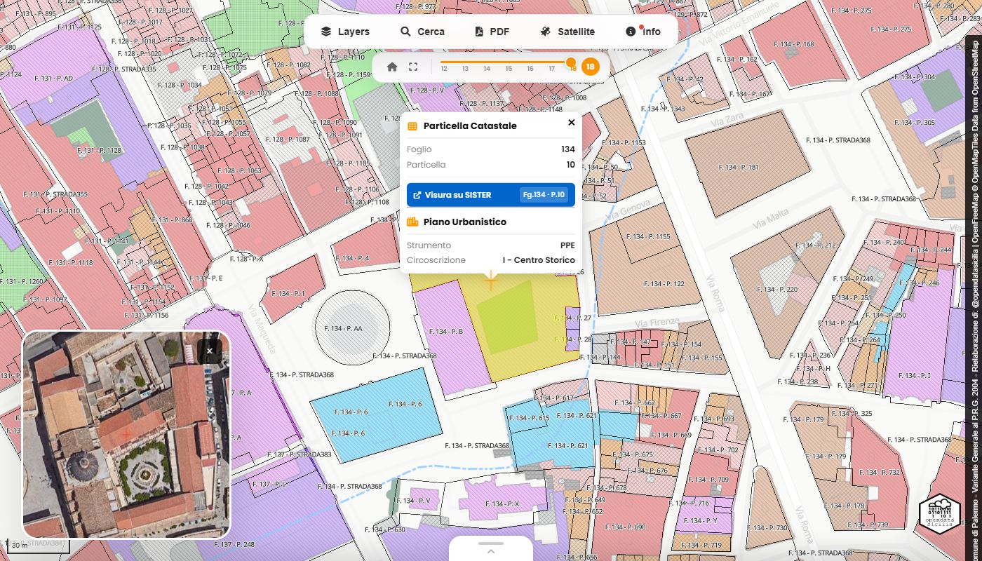Select parcel F. 134 - P. 4

pos(353,259)
